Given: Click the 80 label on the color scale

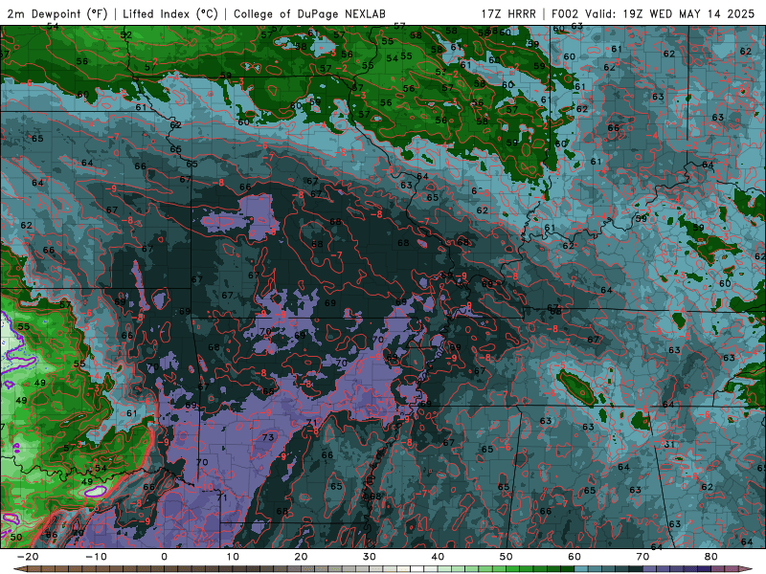Looking at the screenshot, I should 711,557.
